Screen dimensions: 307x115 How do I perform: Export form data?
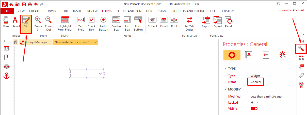(218, 22)
